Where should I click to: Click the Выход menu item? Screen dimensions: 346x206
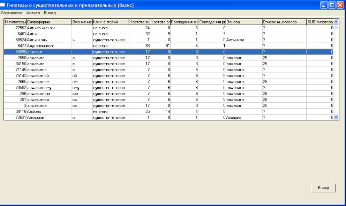click(x=50, y=13)
